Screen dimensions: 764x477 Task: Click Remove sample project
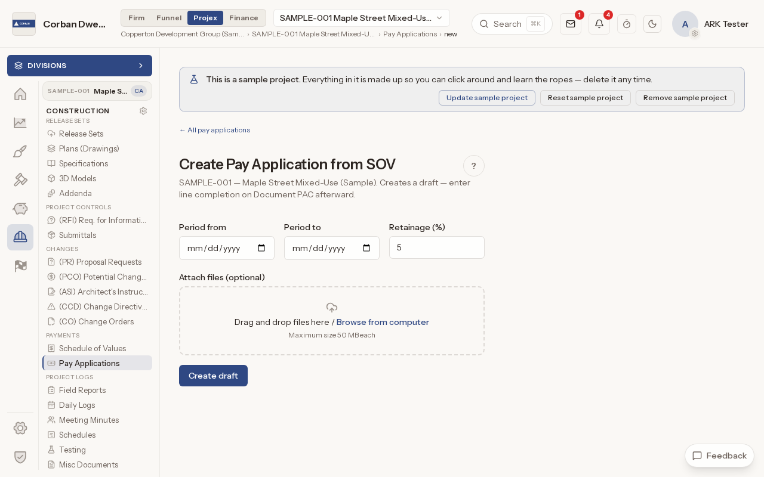coord(685,98)
